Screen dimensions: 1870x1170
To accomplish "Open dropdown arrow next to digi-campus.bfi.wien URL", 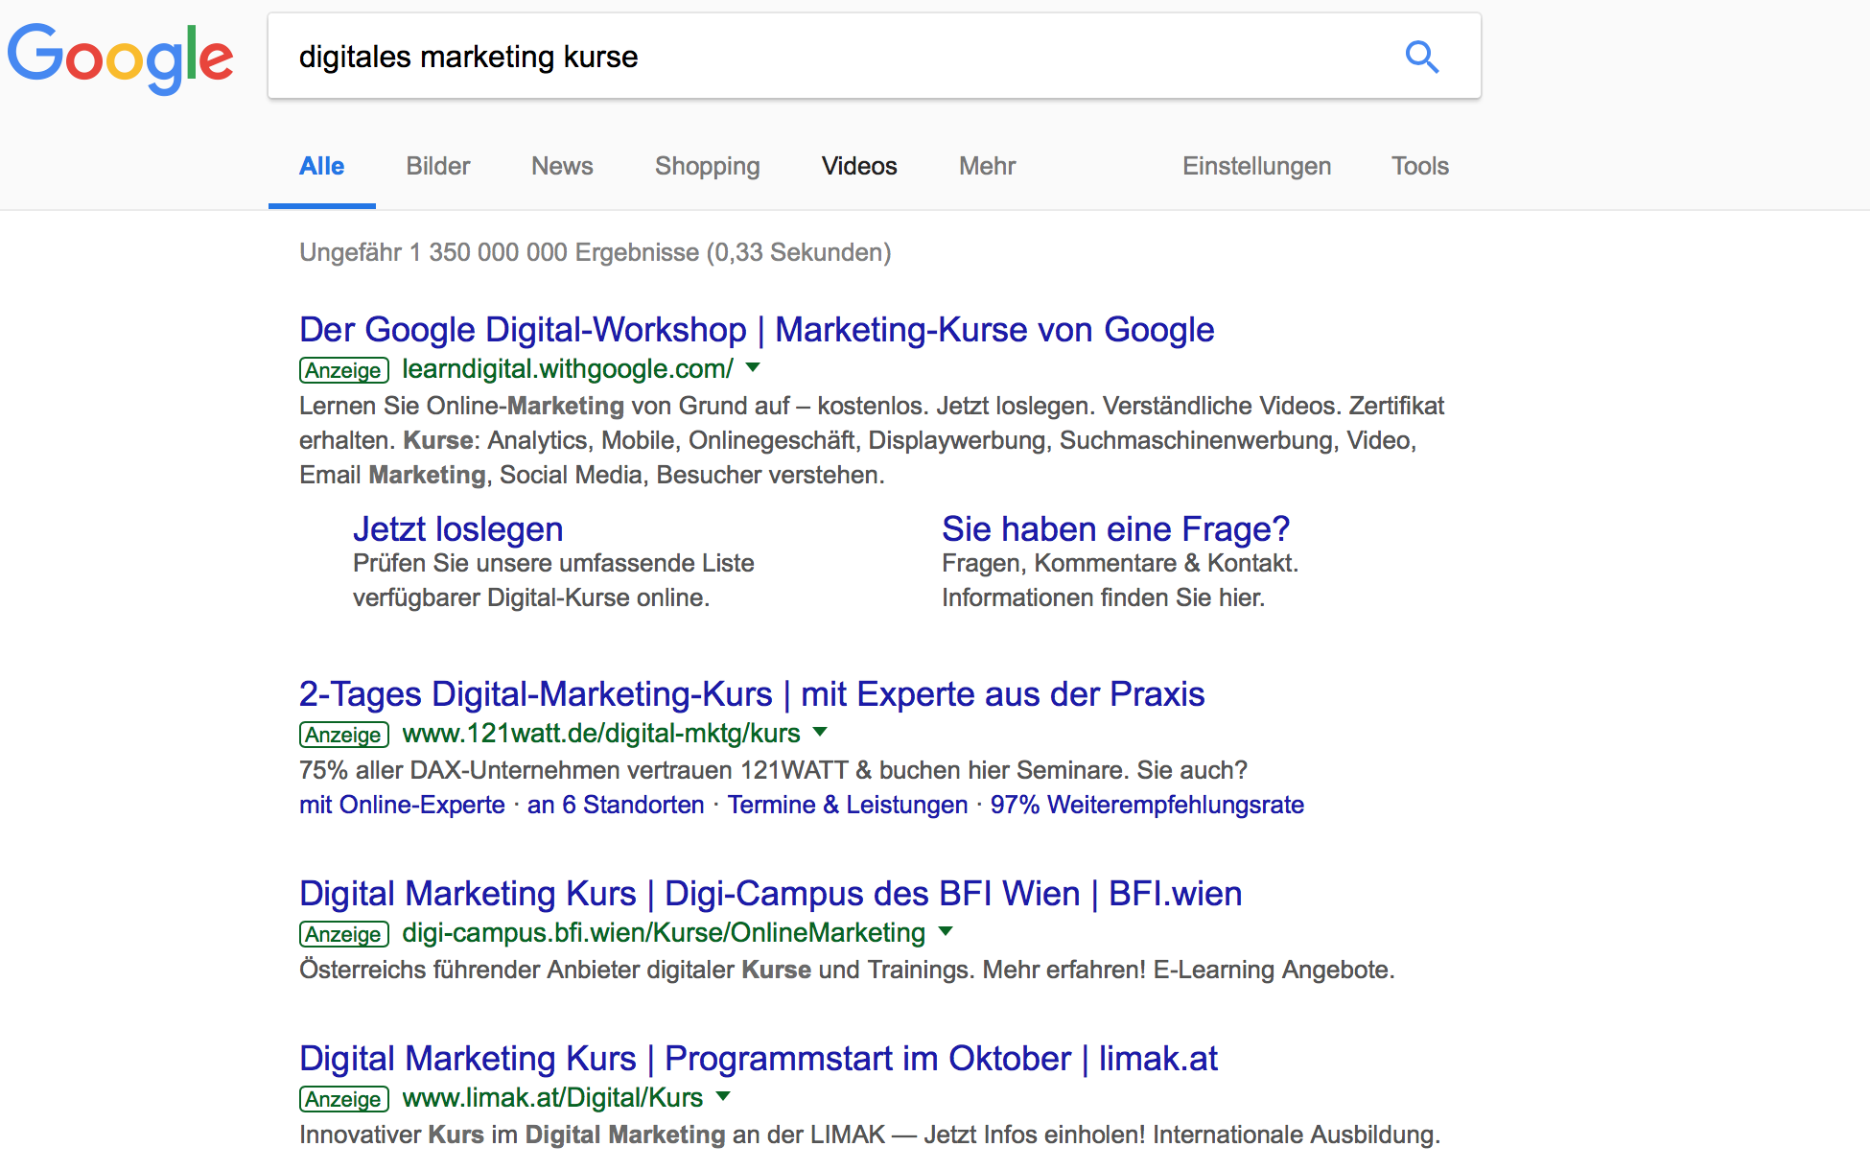I will click(x=946, y=931).
